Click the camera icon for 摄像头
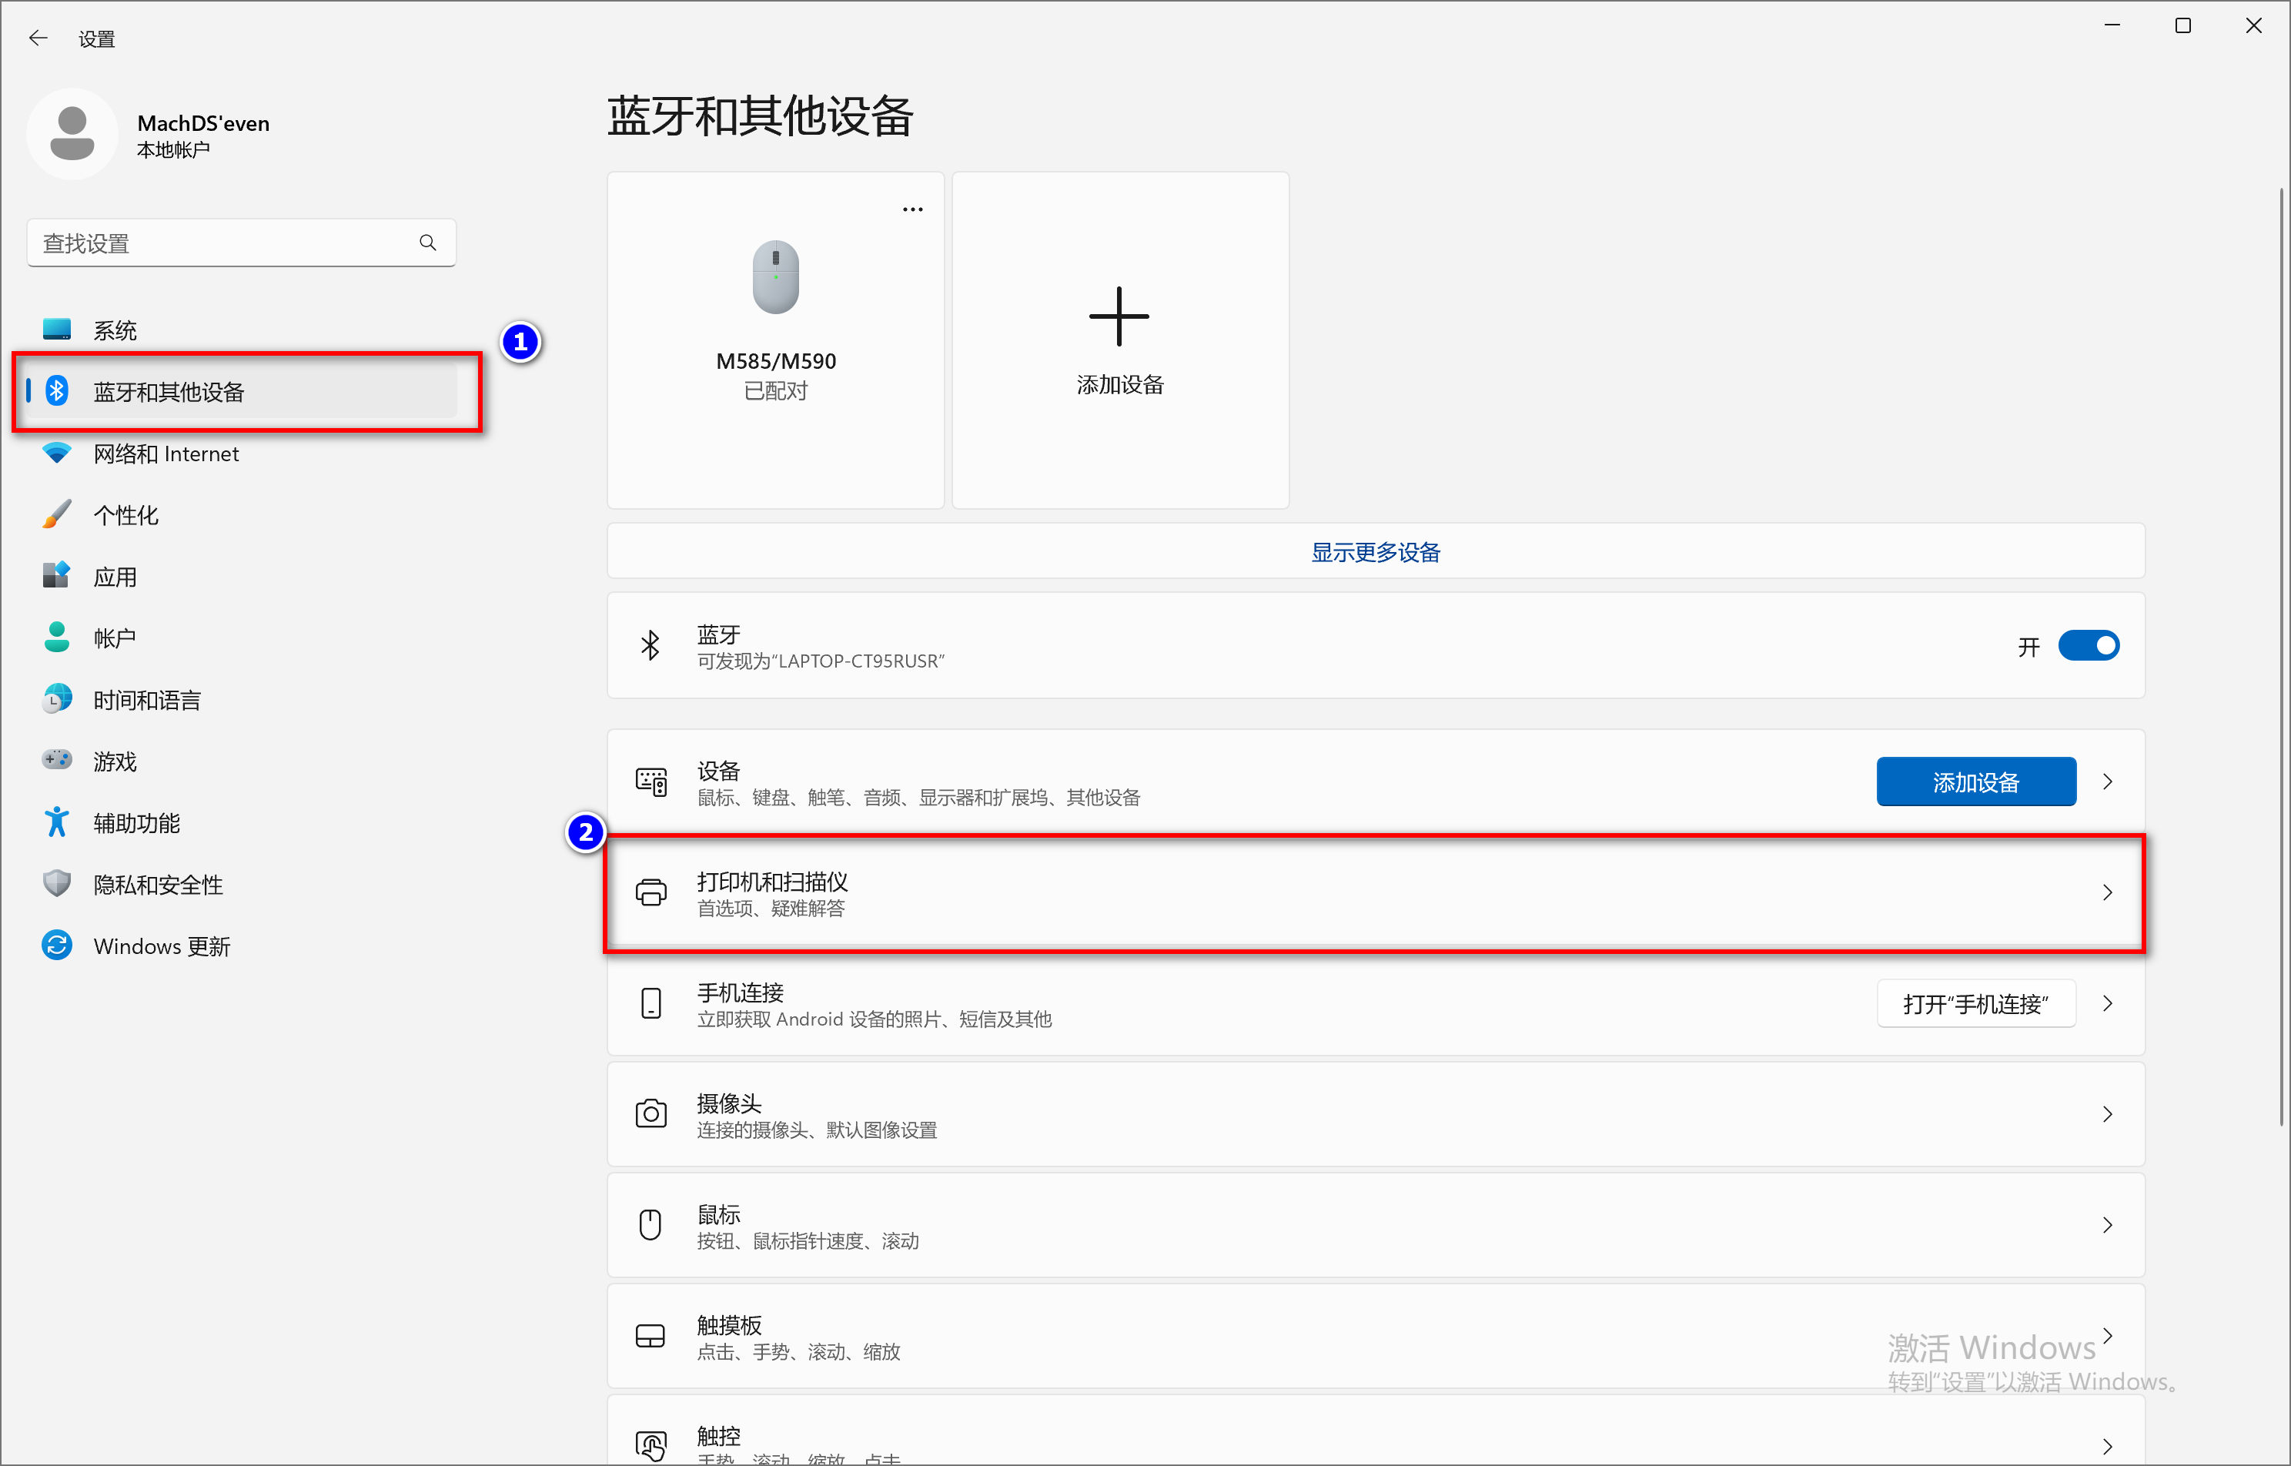Image resolution: width=2291 pixels, height=1466 pixels. tap(650, 1114)
